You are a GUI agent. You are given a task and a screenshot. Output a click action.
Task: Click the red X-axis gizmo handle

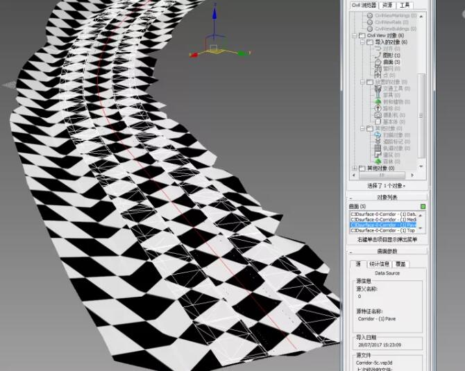[x=194, y=55]
